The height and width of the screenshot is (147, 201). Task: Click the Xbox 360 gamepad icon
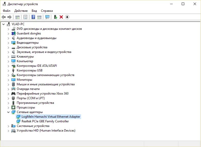pos(13,94)
